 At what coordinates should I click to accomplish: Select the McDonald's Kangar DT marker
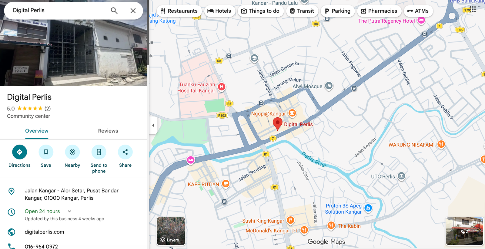click(x=304, y=230)
